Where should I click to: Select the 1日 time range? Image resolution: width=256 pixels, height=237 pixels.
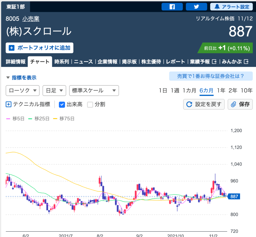pos(163,90)
